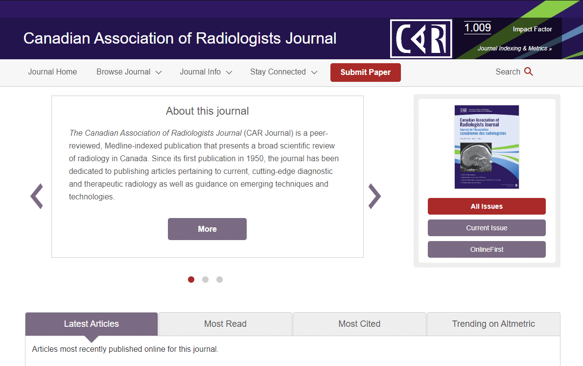
Task: Click the Submit Paper button
Action: click(x=366, y=72)
